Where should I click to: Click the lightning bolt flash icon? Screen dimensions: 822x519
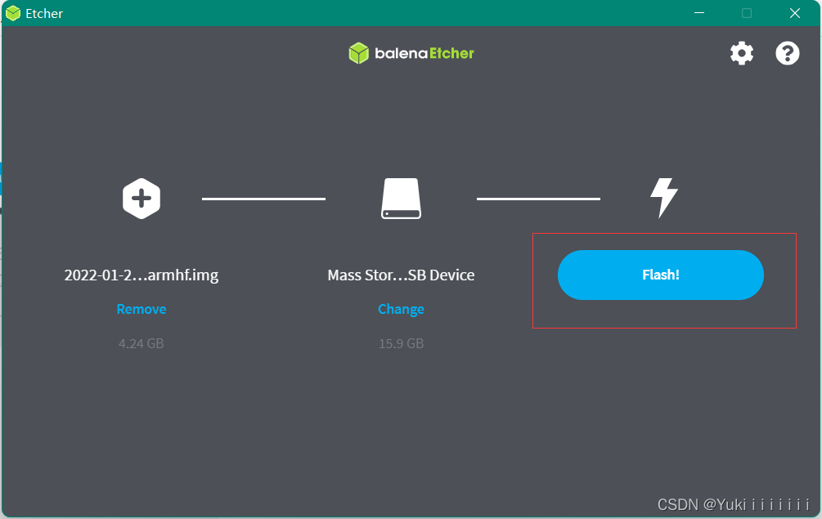(664, 198)
